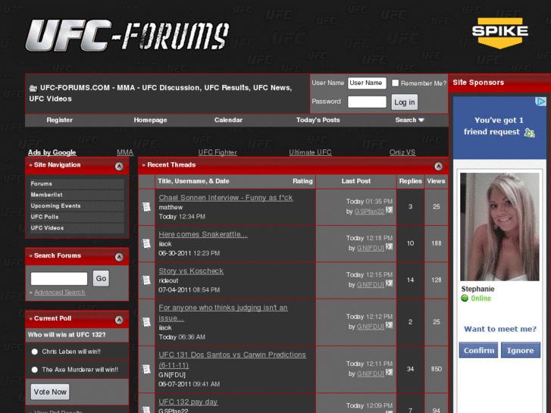The width and height of the screenshot is (551, 413).
Task: Click thread icon for Story vs Koscheck row
Action: (146, 280)
